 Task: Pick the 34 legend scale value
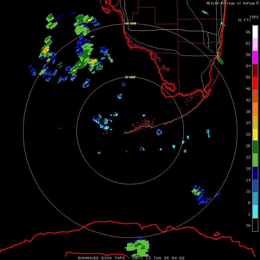click(x=248, y=123)
